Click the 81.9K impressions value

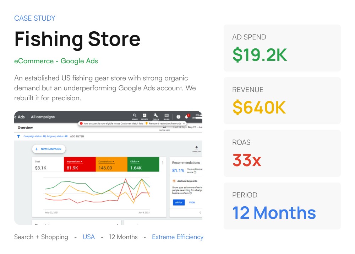tap(72, 168)
